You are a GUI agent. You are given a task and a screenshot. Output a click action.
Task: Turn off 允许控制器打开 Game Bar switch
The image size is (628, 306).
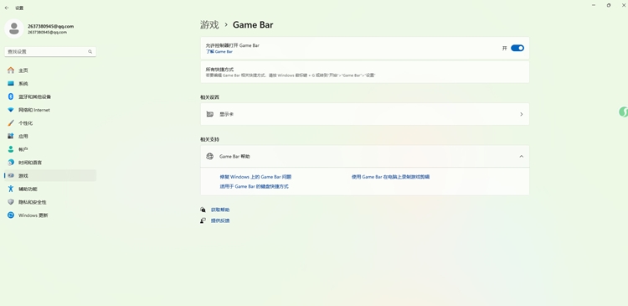point(517,48)
